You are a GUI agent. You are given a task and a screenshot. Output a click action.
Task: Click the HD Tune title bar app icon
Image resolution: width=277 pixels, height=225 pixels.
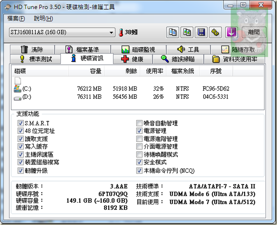(7, 7)
